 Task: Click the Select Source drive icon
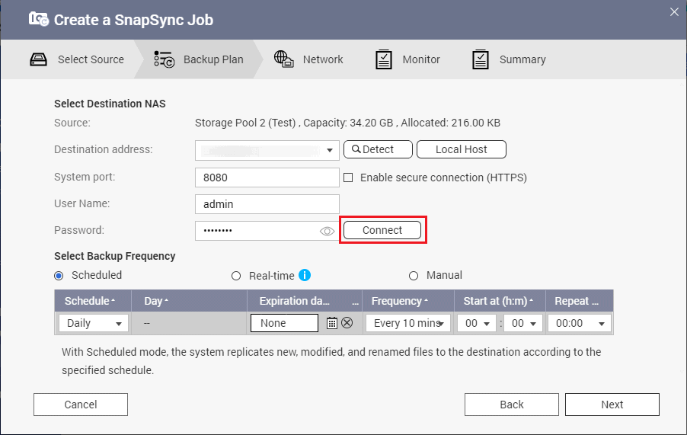click(39, 59)
